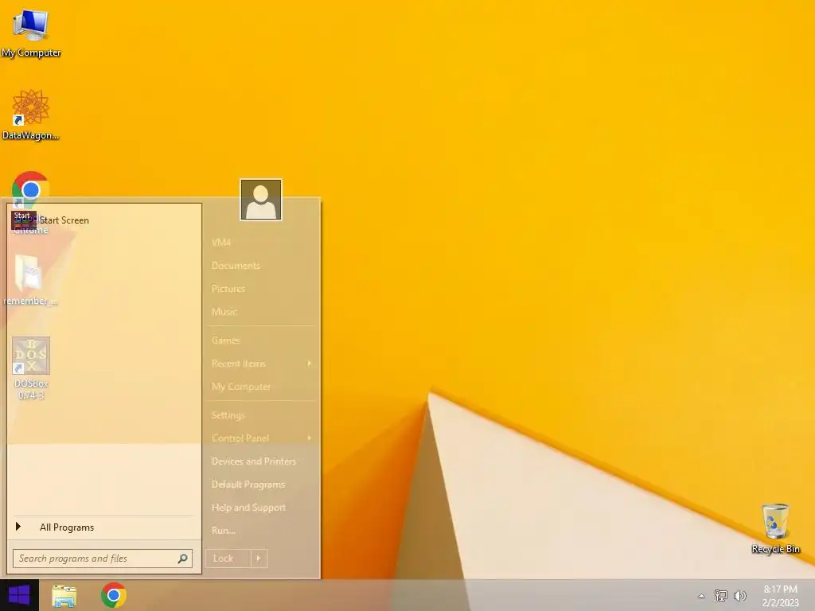The height and width of the screenshot is (611, 815).
Task: Open Music from the Start menu
Action: coord(224,312)
